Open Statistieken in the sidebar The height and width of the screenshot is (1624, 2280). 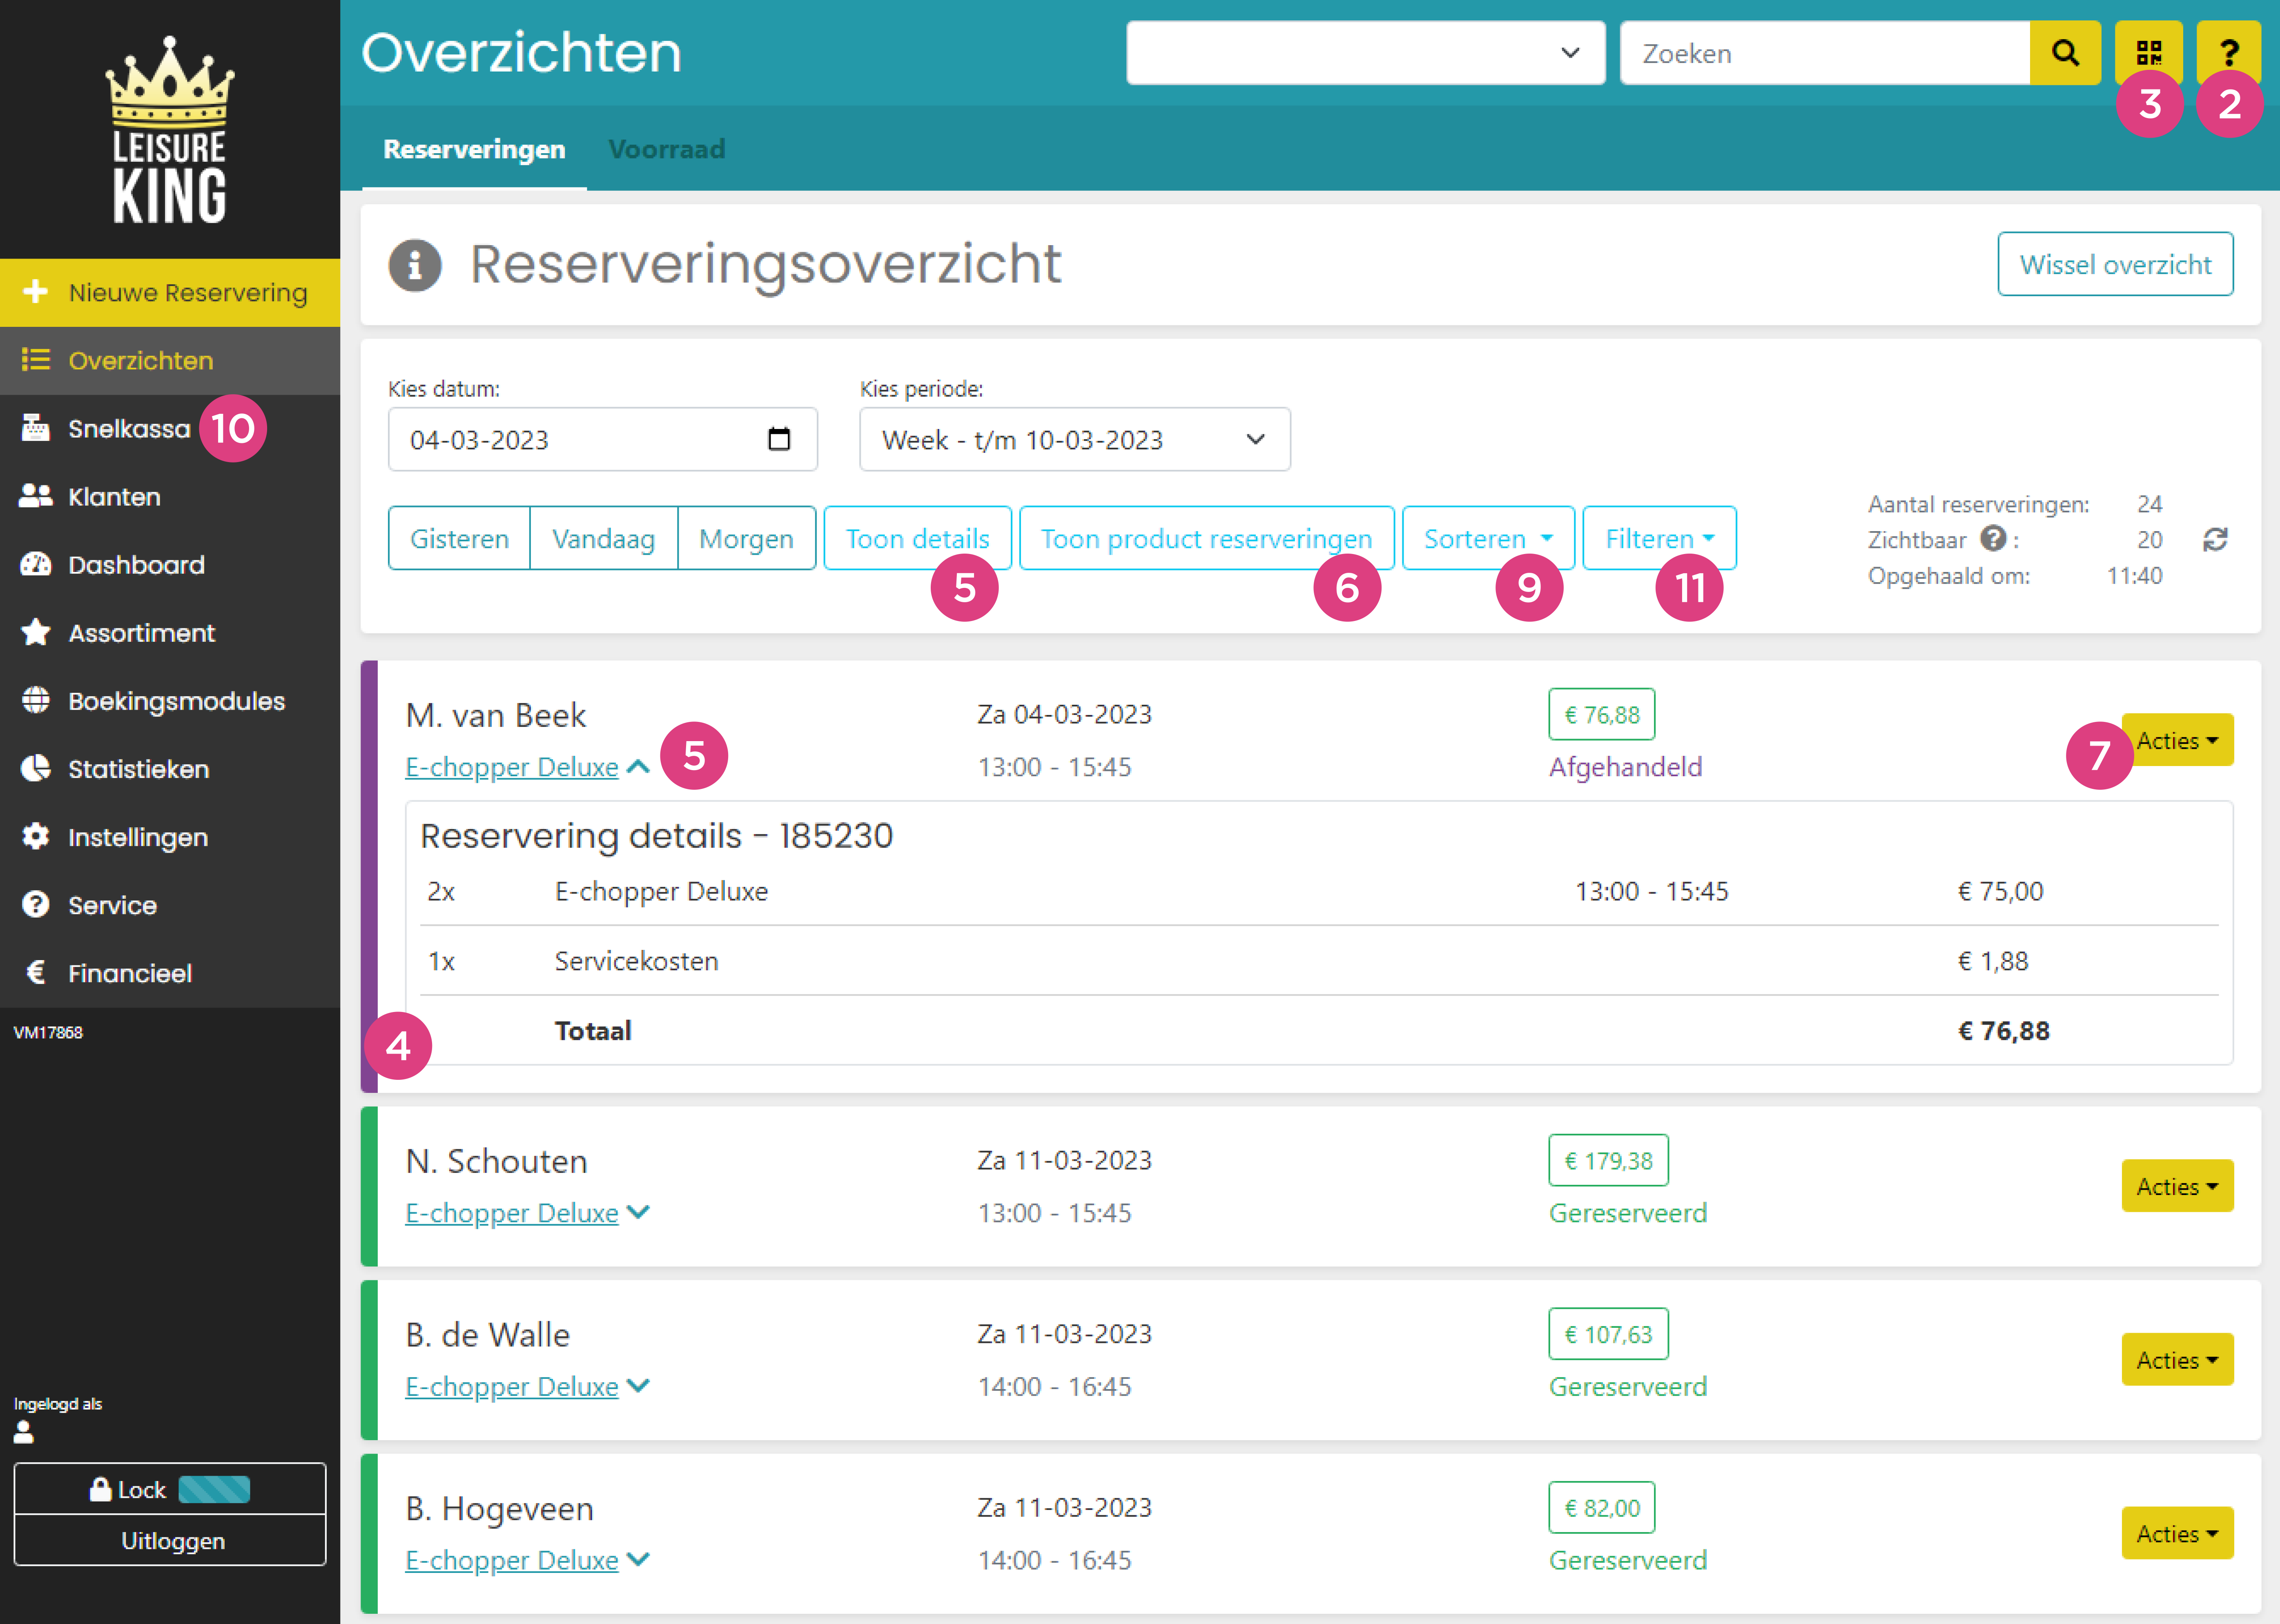coord(170,768)
